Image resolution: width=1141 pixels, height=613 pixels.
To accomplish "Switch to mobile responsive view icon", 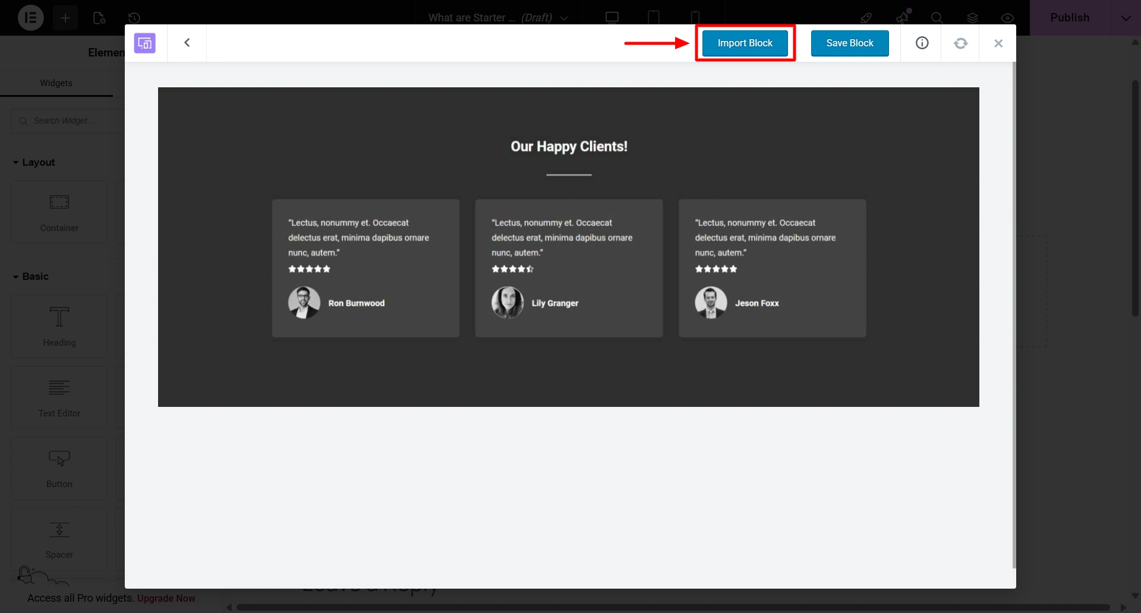I will point(695,18).
